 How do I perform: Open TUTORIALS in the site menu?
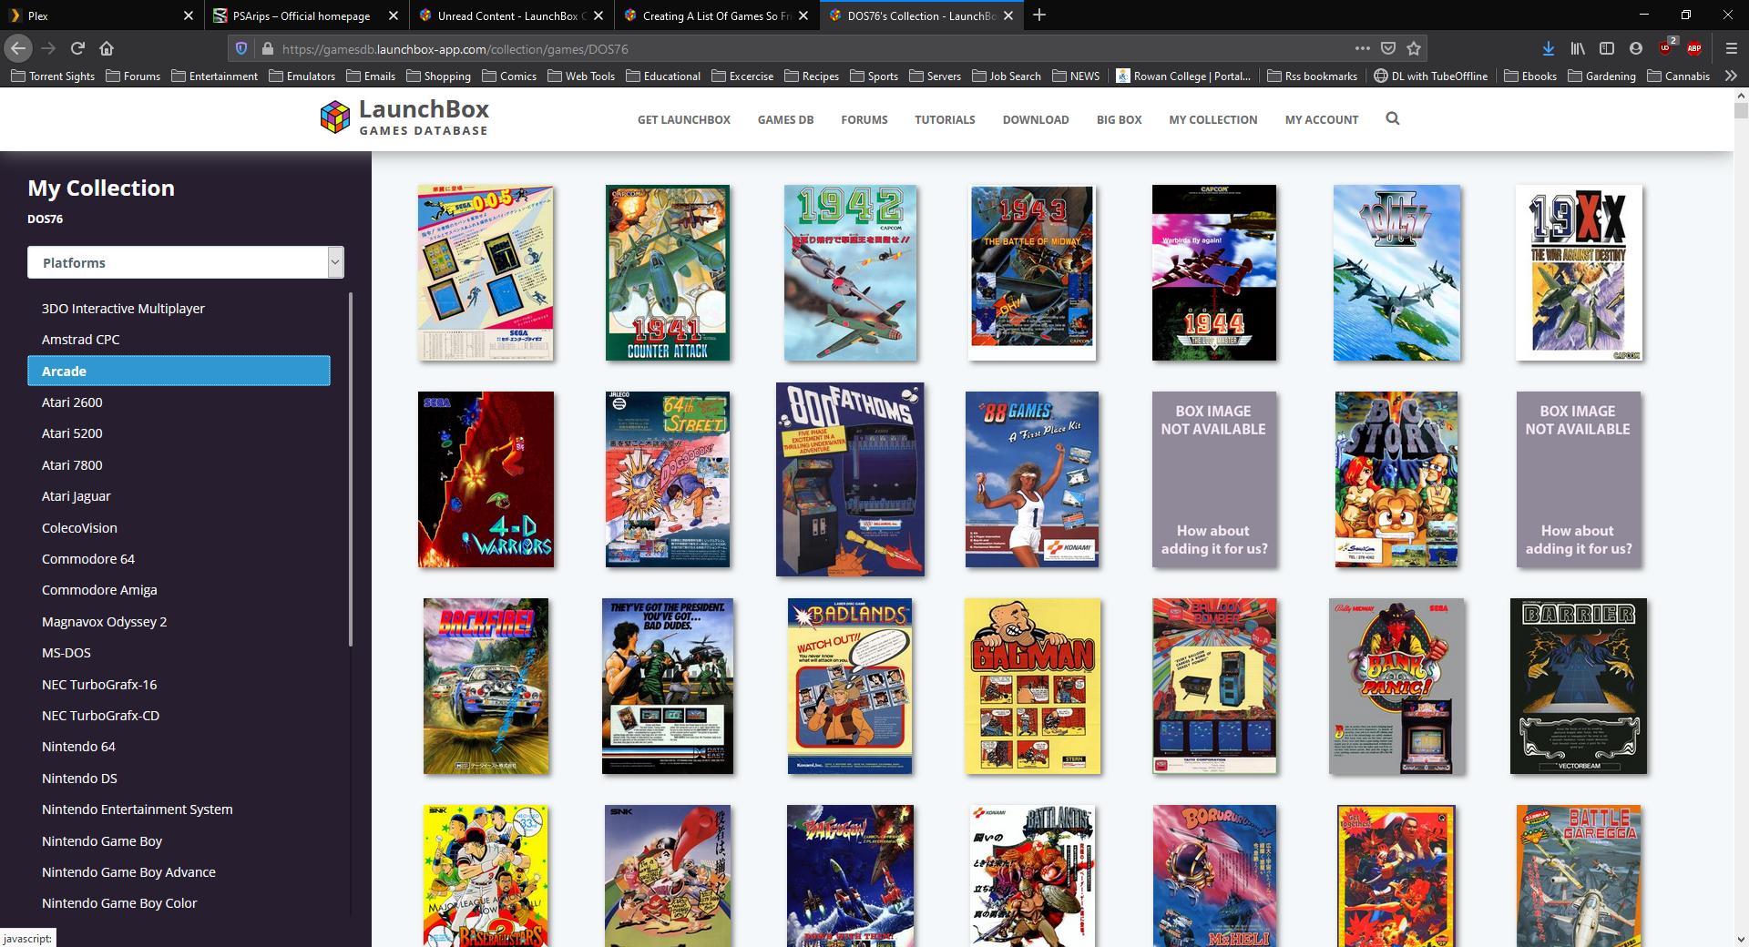pyautogui.click(x=945, y=119)
